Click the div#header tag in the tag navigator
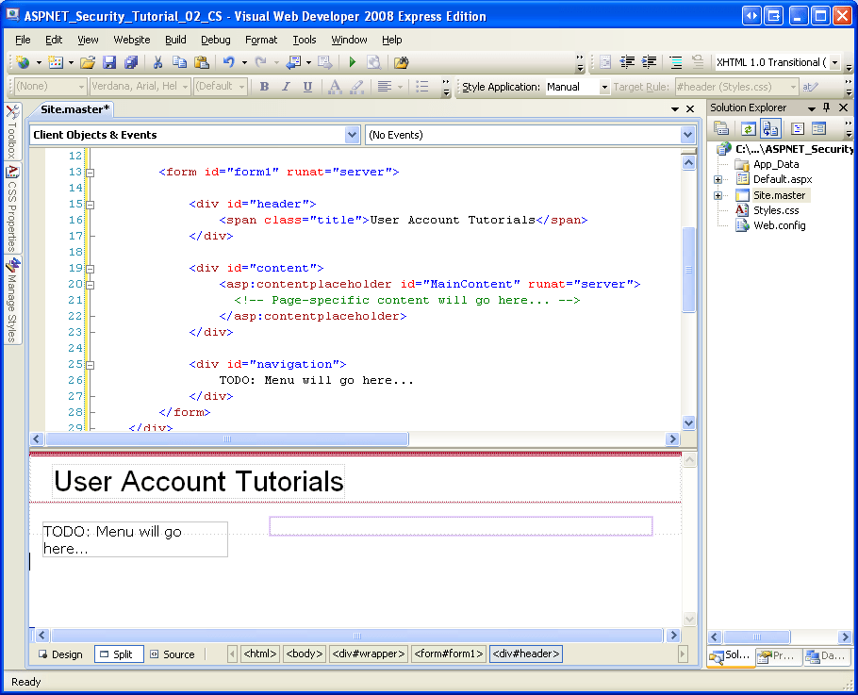 pos(526,654)
